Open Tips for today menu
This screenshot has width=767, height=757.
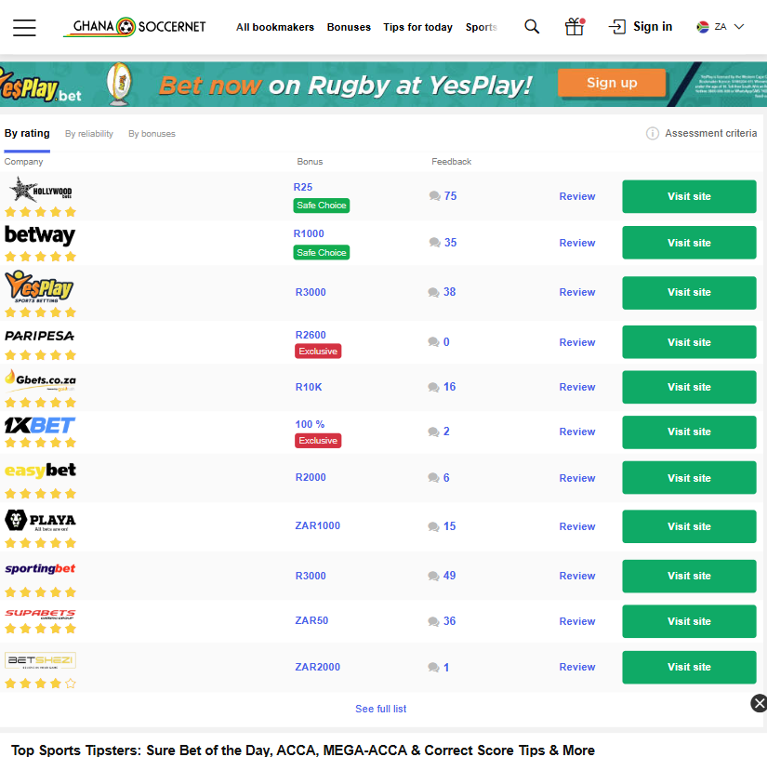417,27
